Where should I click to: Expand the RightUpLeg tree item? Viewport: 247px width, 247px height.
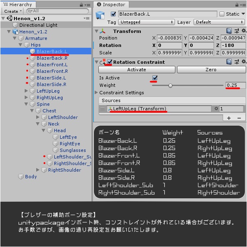click(26, 97)
